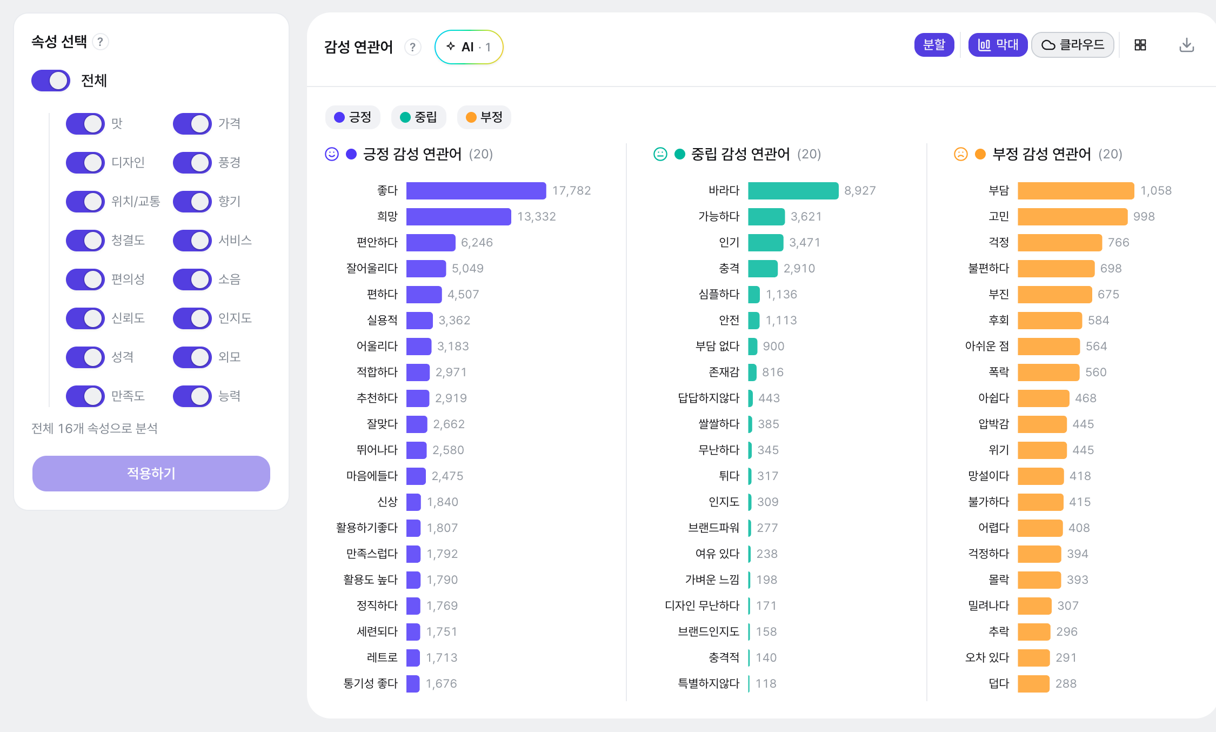Toggle the 만족도 attribute switch
The height and width of the screenshot is (732, 1216).
(x=85, y=396)
